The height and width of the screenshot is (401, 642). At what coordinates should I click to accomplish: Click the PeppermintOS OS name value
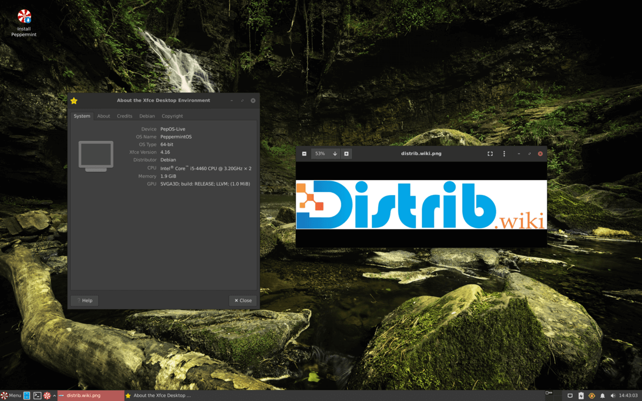pyautogui.click(x=176, y=137)
